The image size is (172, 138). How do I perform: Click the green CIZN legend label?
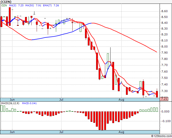click(x=4, y=6)
